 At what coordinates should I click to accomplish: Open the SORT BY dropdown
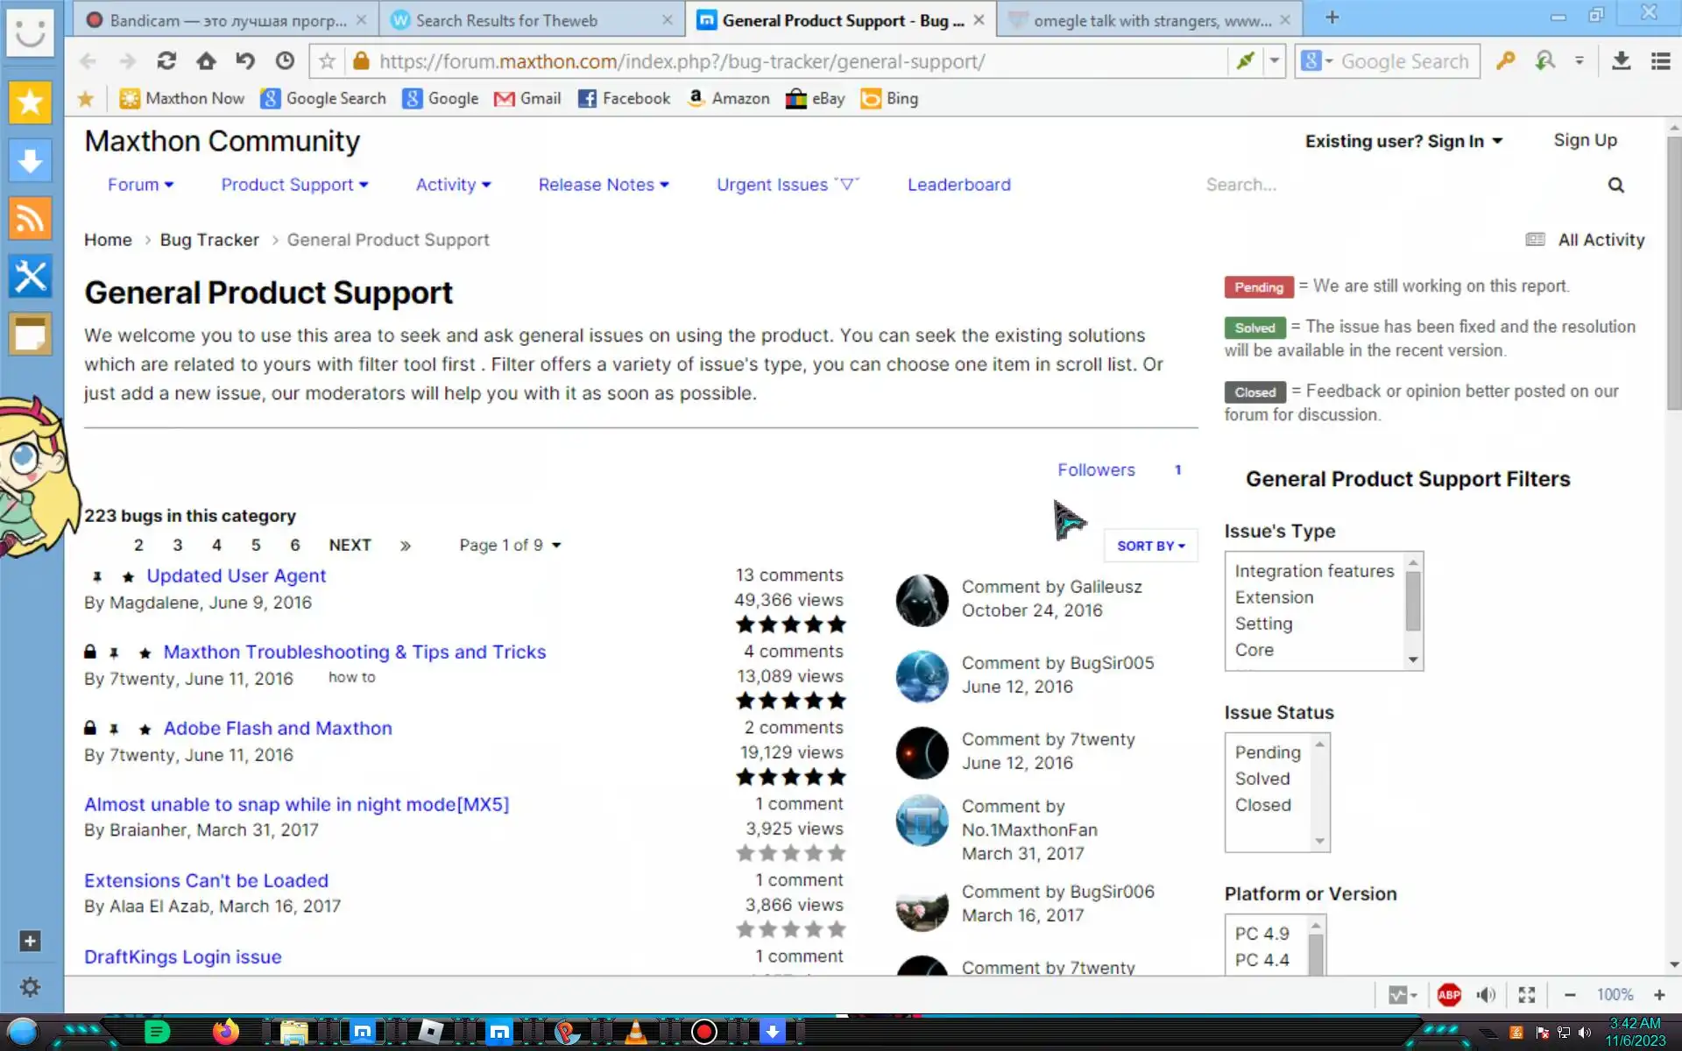[1150, 546]
